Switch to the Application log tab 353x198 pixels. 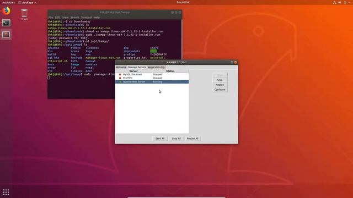156,67
